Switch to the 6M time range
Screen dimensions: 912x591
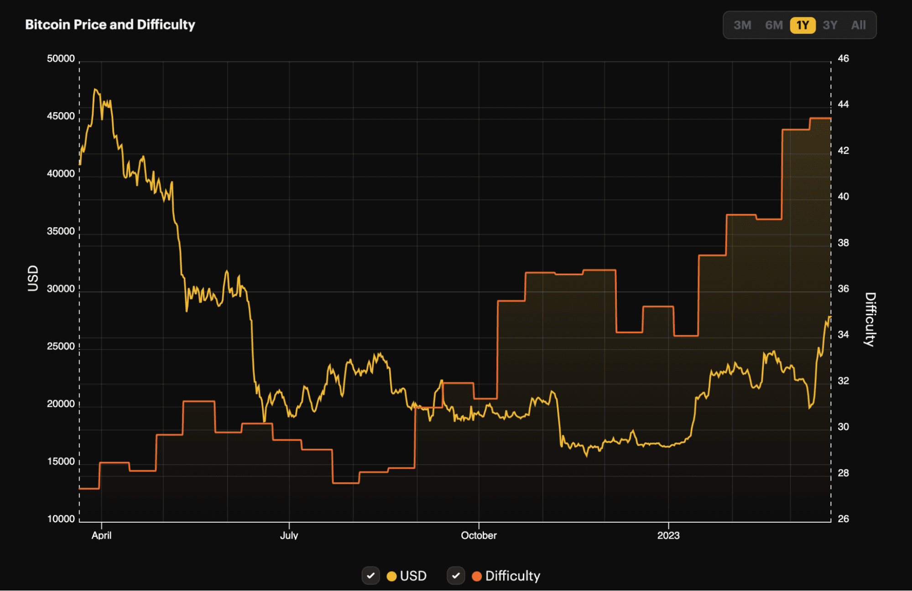click(774, 25)
